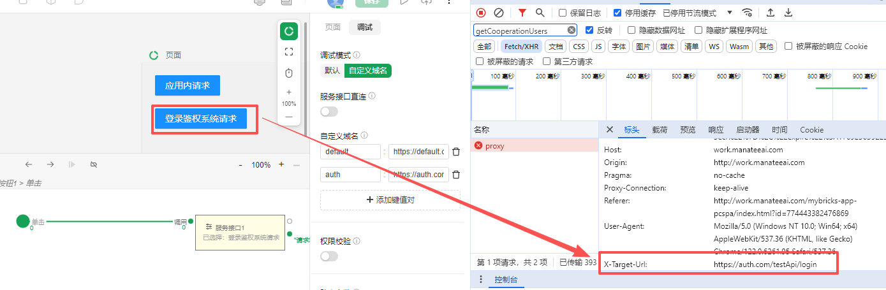886x290 pixels.
Task: Open the throttling mode dropdown arrow
Action: coord(730,13)
